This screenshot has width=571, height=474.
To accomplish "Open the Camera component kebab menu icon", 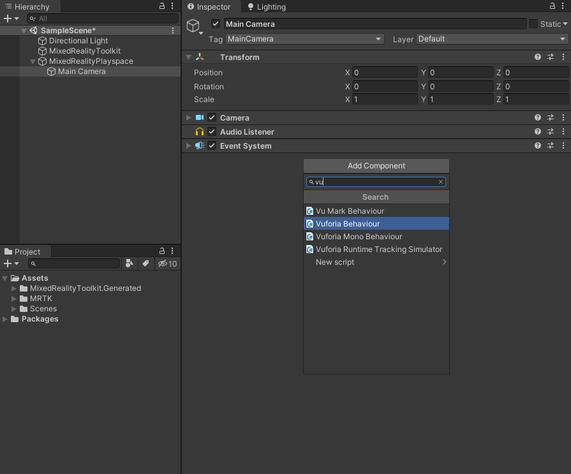I will 563,117.
